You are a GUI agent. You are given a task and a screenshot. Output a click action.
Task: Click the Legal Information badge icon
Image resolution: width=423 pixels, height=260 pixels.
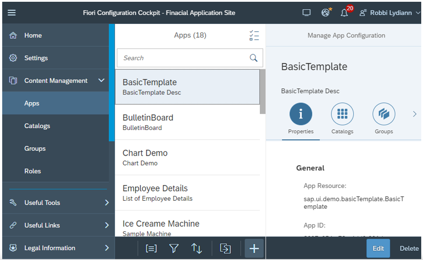pyautogui.click(x=13, y=248)
